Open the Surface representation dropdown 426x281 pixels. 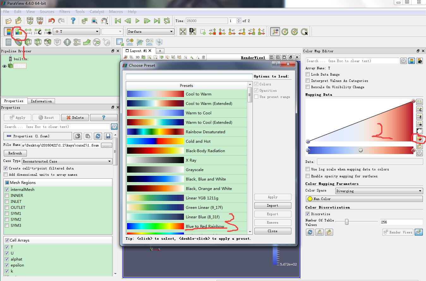[150, 32]
